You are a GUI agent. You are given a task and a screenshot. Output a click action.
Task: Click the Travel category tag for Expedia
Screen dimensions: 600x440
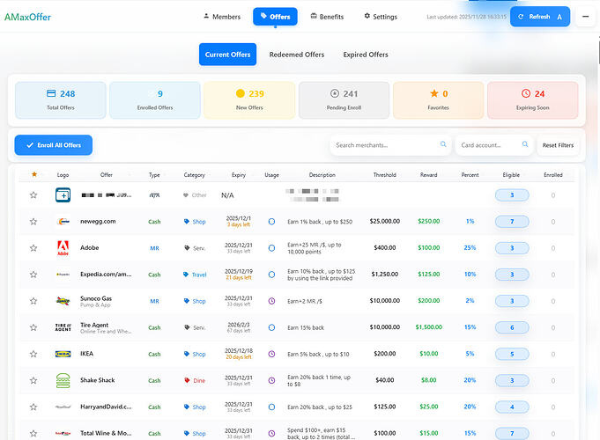[x=195, y=275]
